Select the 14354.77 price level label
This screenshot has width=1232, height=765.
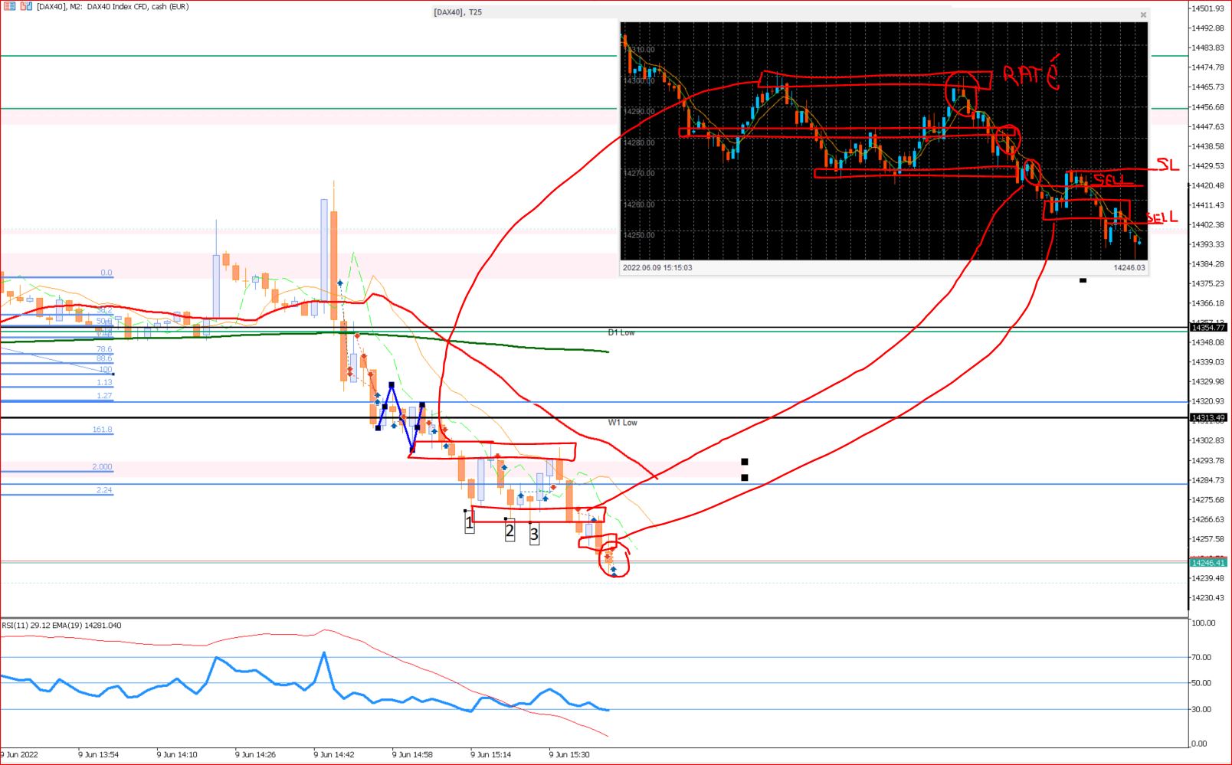[x=1207, y=328]
